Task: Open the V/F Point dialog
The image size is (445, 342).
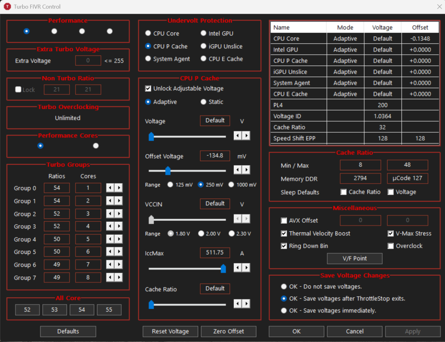Action: pyautogui.click(x=355, y=258)
